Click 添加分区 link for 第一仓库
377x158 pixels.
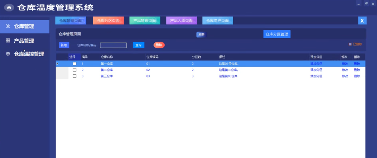[316, 64]
